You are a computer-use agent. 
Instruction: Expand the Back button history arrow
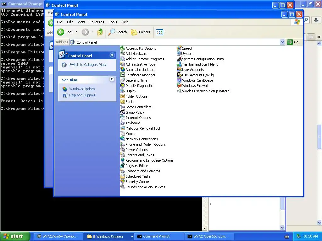click(x=77, y=32)
